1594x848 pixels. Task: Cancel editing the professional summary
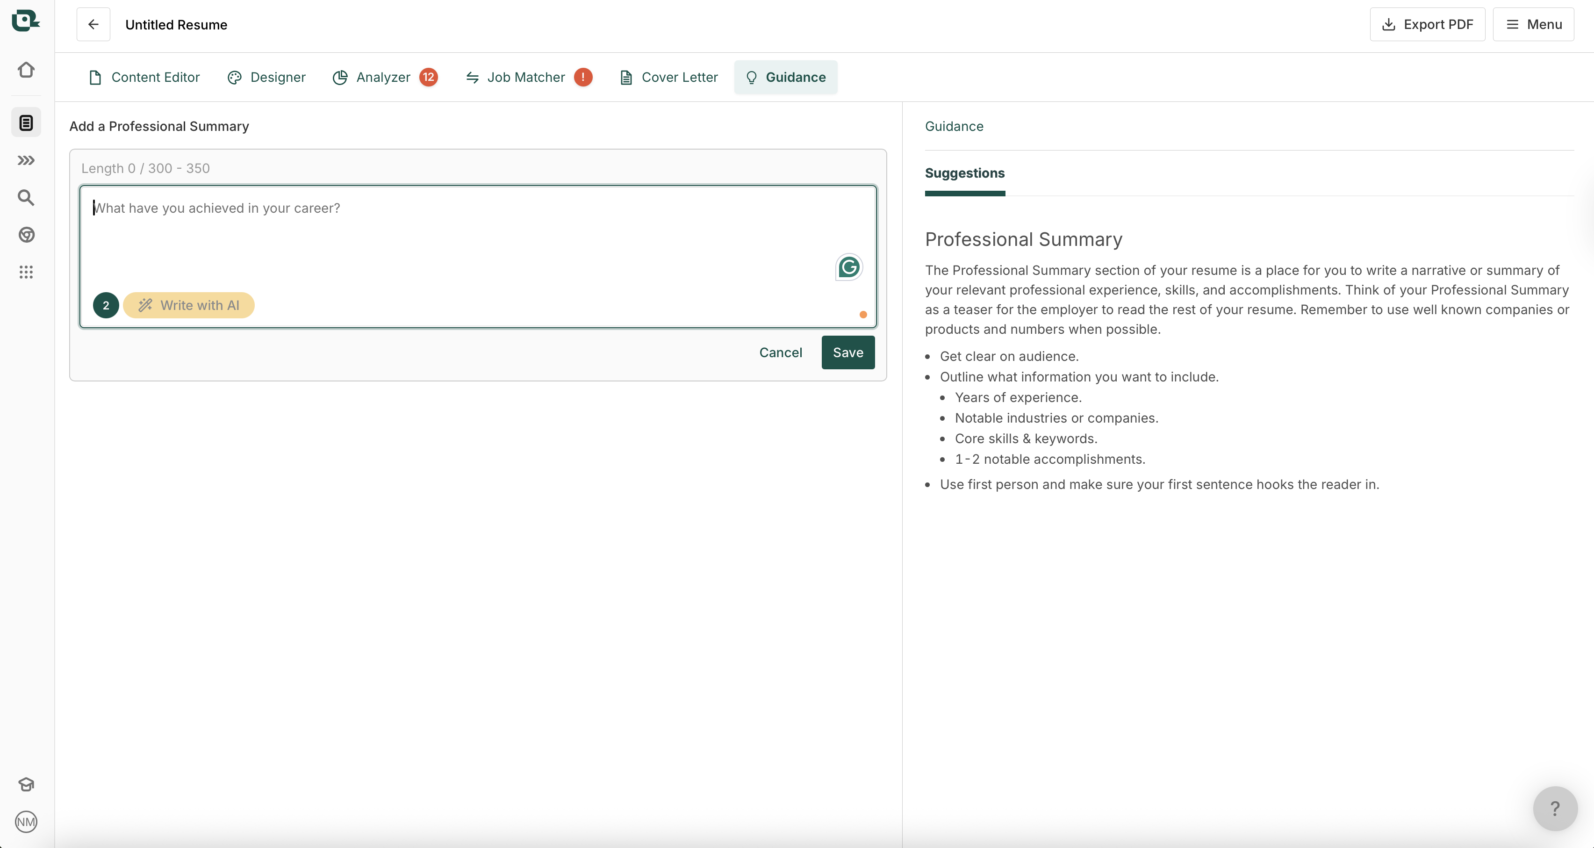click(780, 352)
